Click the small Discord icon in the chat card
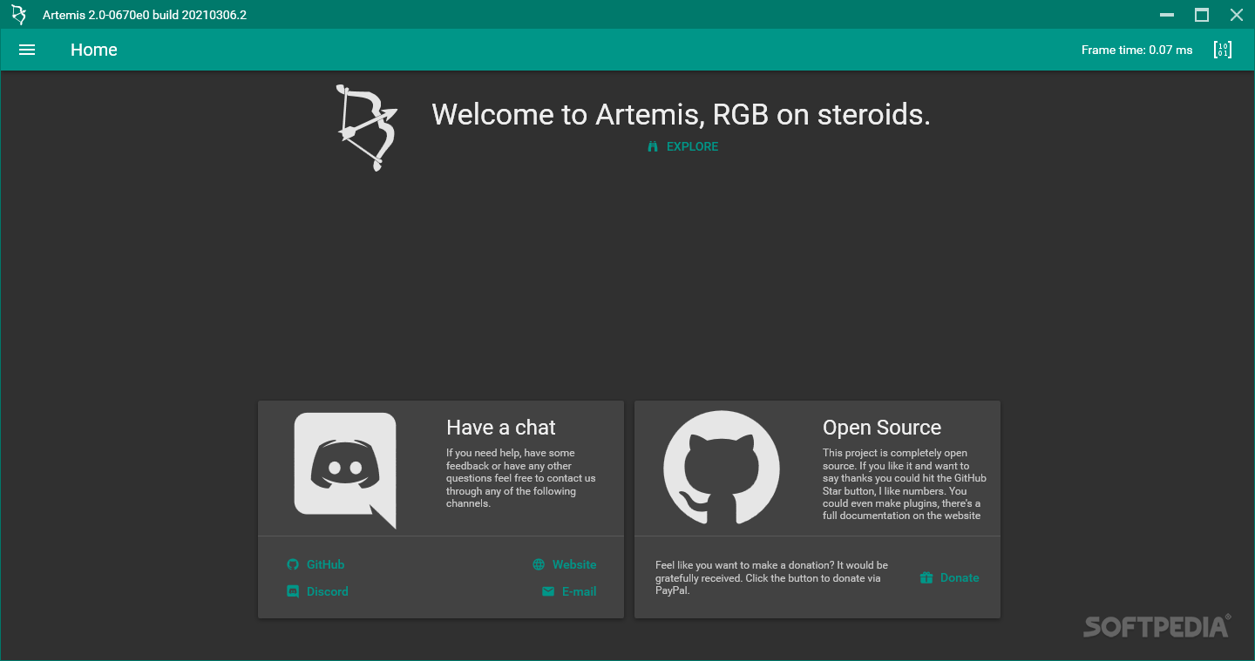The height and width of the screenshot is (661, 1255). click(293, 591)
